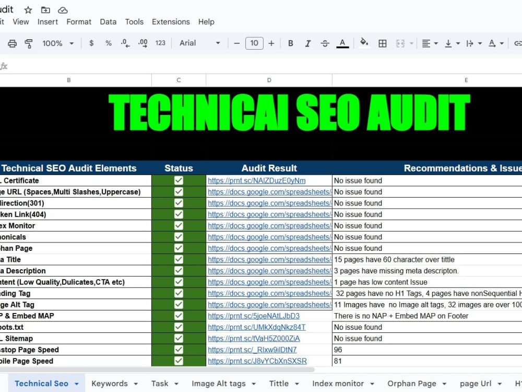Screen dimensions: 522x392
Task: Decrease font size with minus button
Action: [x=236, y=43]
